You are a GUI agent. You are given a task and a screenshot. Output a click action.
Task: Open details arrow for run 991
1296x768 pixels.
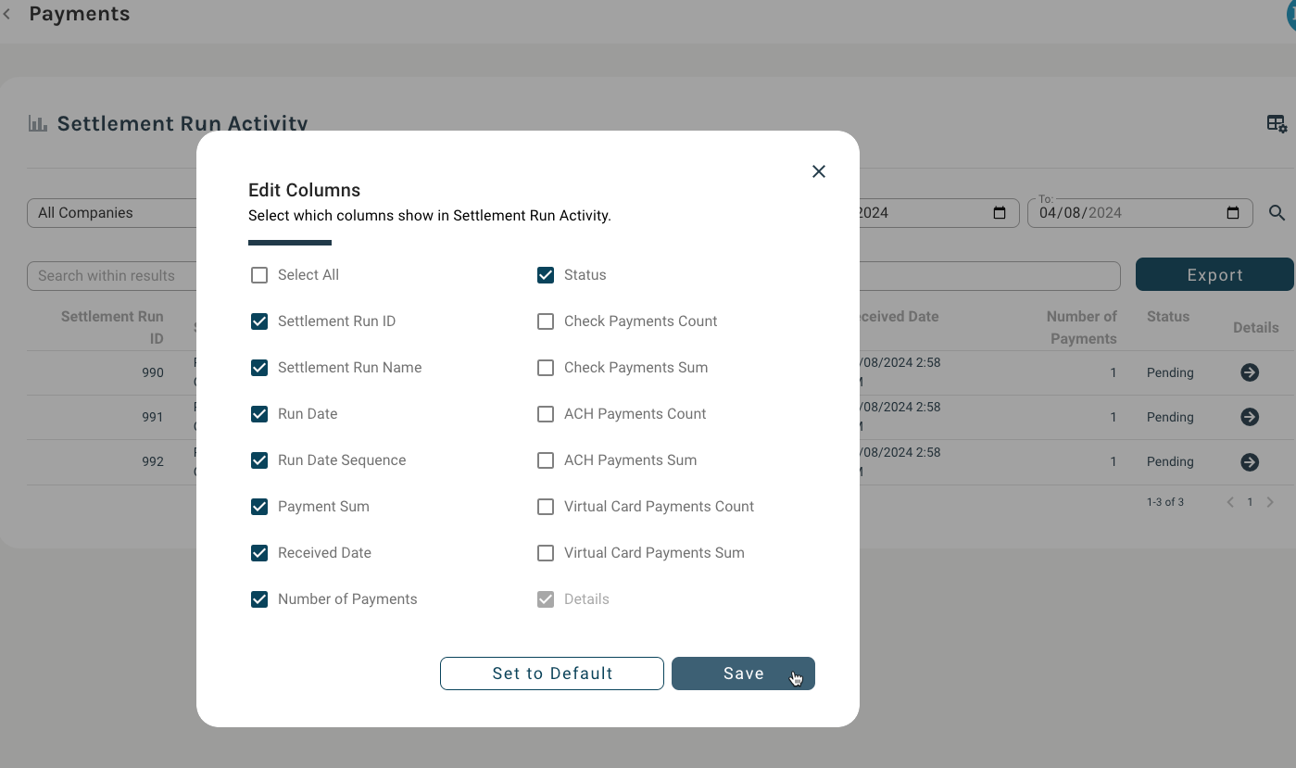[x=1249, y=417]
